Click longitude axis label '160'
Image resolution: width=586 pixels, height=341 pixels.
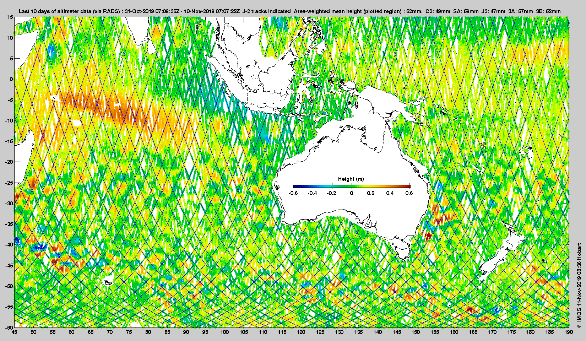coord(454,332)
